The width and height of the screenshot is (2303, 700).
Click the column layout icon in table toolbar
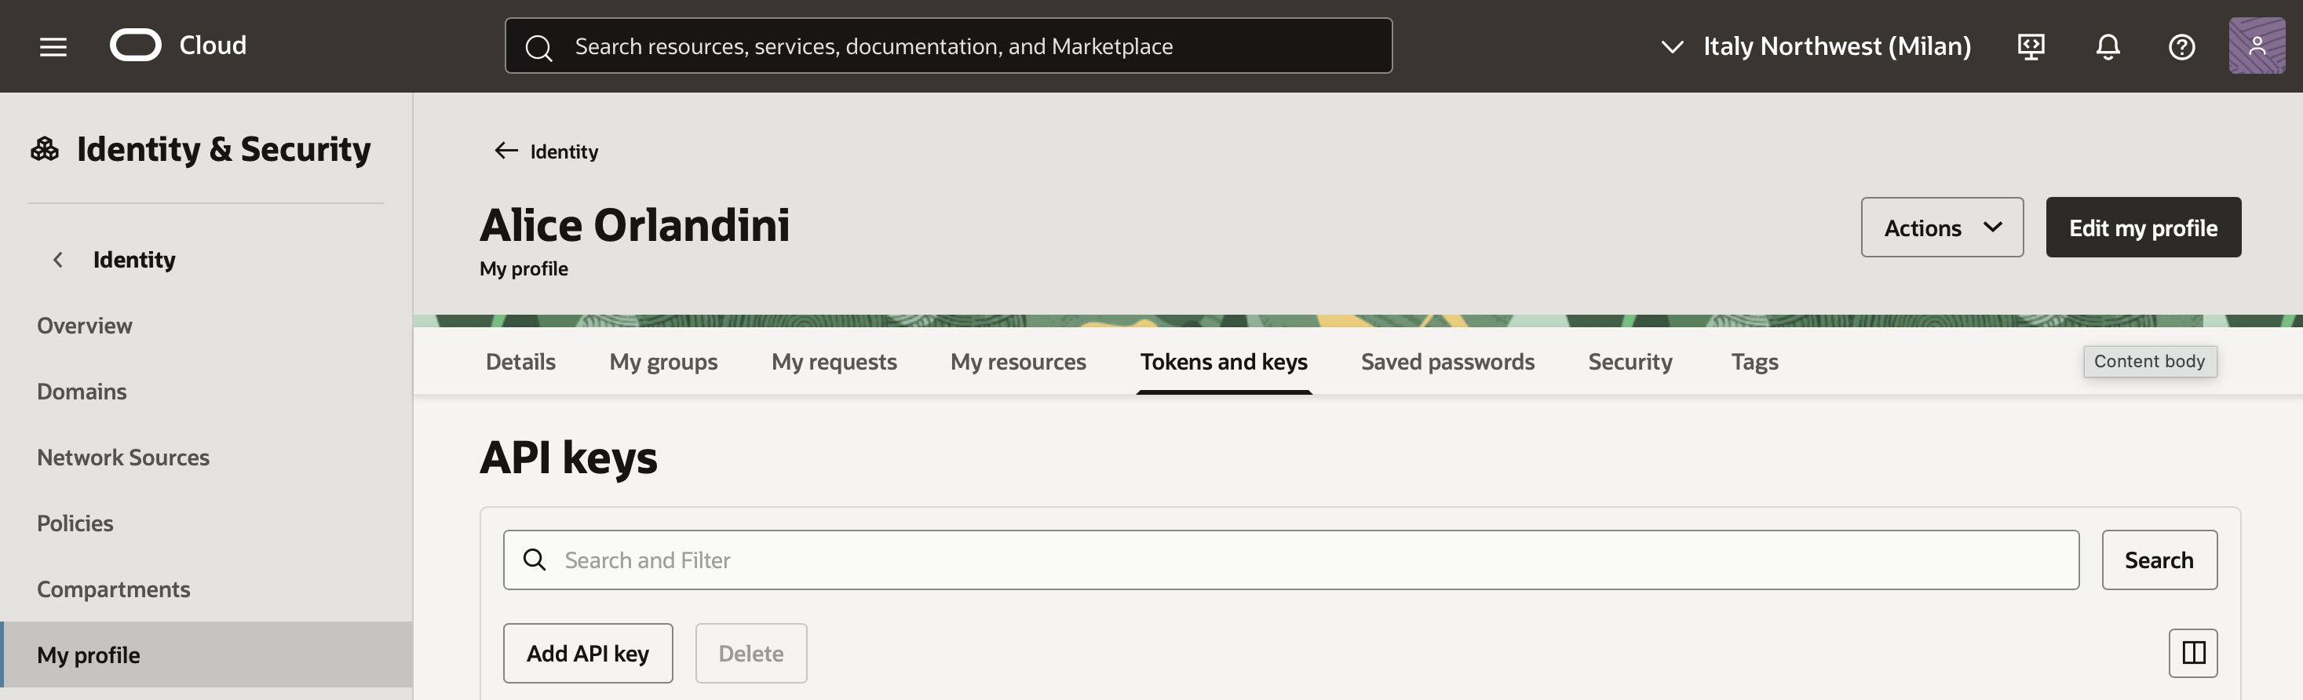(x=2192, y=653)
